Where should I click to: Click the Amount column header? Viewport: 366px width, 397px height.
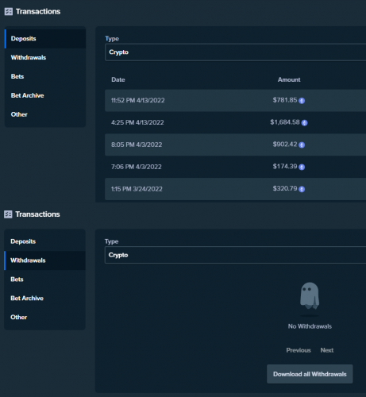coord(289,79)
